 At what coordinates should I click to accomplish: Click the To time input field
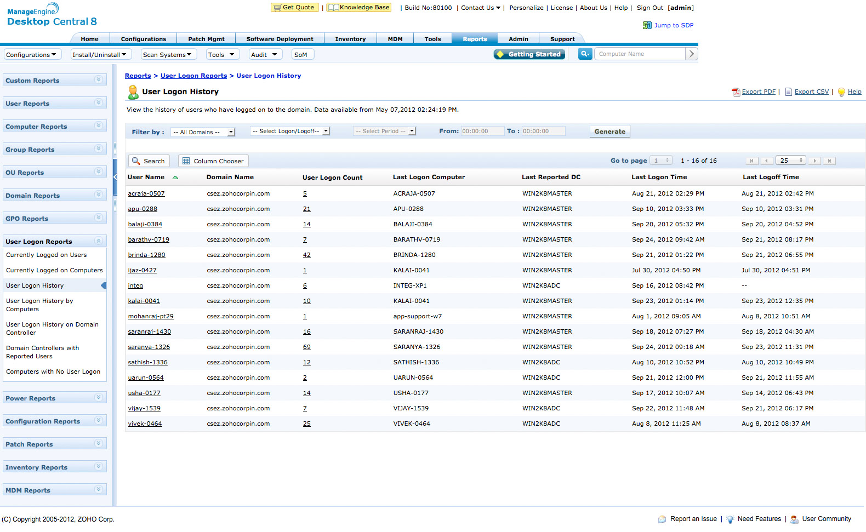point(543,131)
